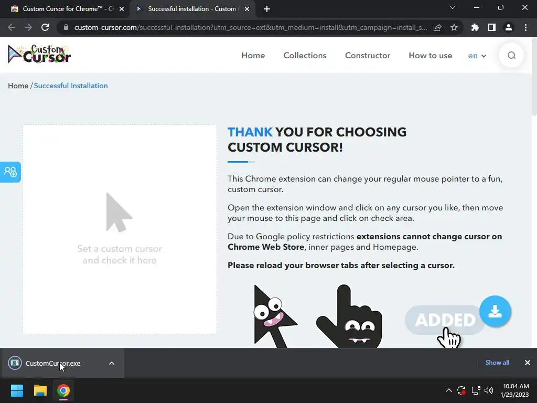537x403 pixels.
Task: Open Chrome's three-dot menu
Action: pos(525,27)
